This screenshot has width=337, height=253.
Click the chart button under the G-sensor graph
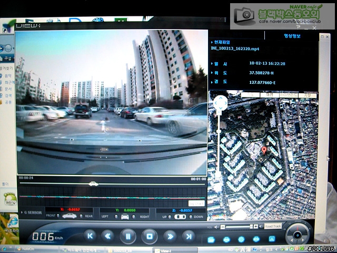(x=196, y=203)
